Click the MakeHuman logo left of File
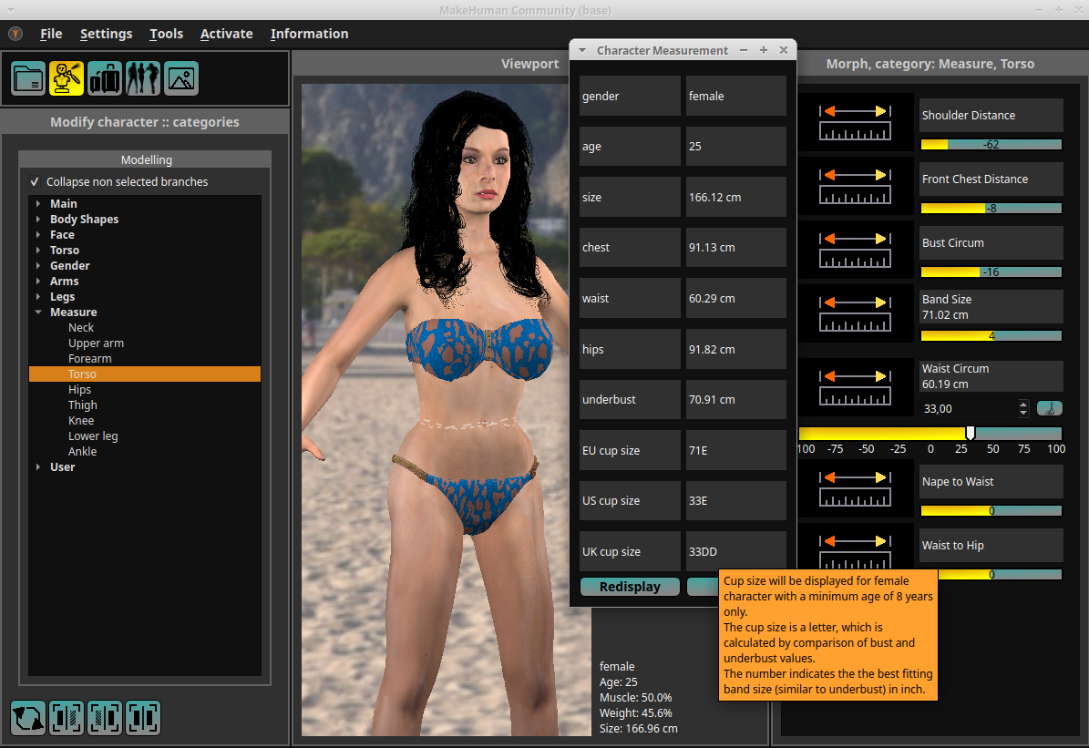 pyautogui.click(x=15, y=34)
